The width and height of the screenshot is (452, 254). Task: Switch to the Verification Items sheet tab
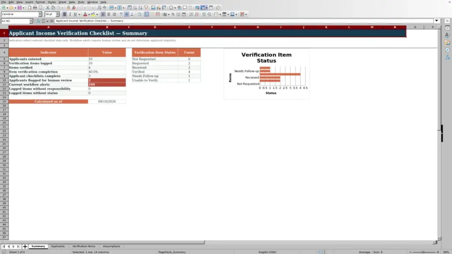83,246
